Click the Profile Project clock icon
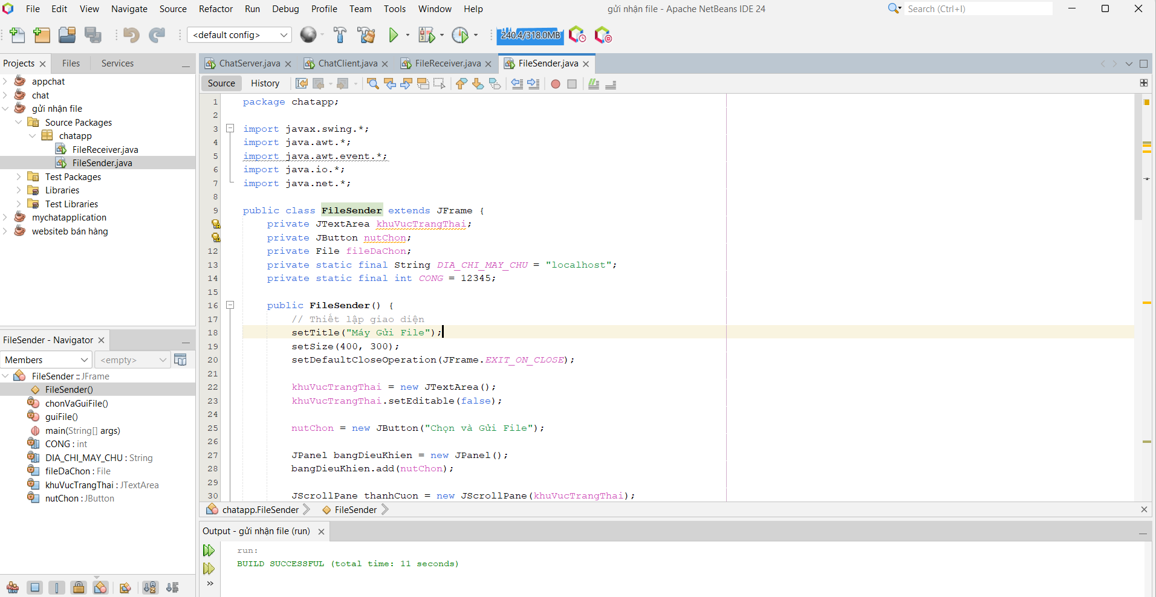1156x597 pixels. point(460,35)
